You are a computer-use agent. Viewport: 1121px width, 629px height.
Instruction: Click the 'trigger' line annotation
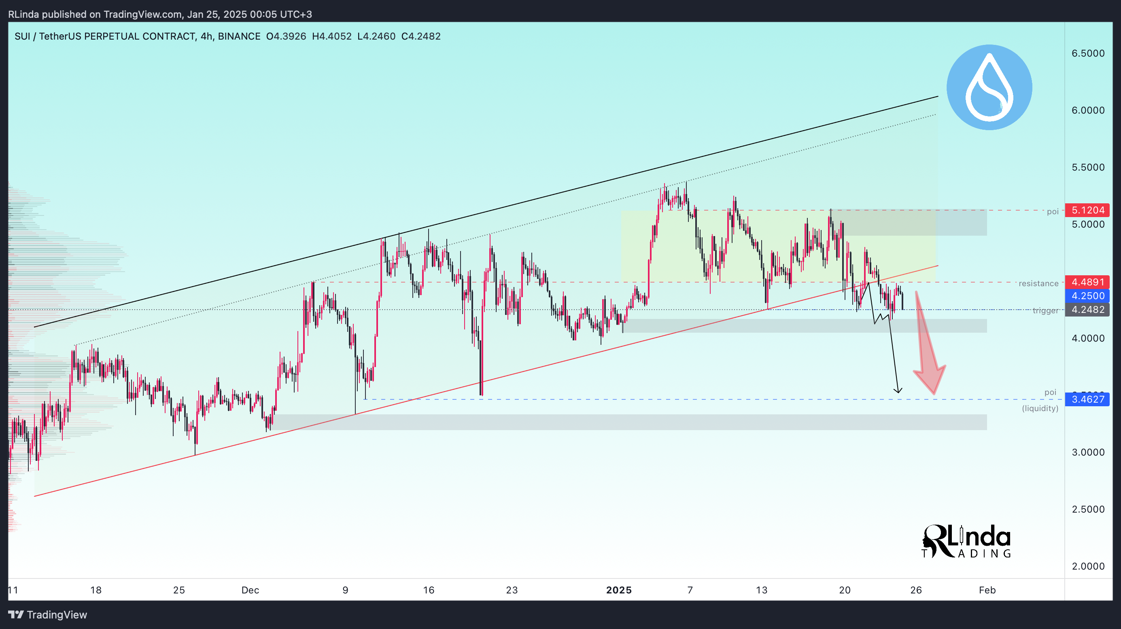tap(1045, 310)
